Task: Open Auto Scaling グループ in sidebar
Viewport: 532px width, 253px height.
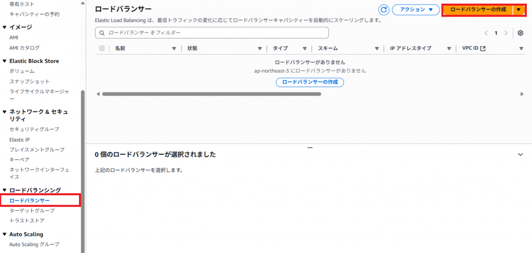Action: coord(34,244)
